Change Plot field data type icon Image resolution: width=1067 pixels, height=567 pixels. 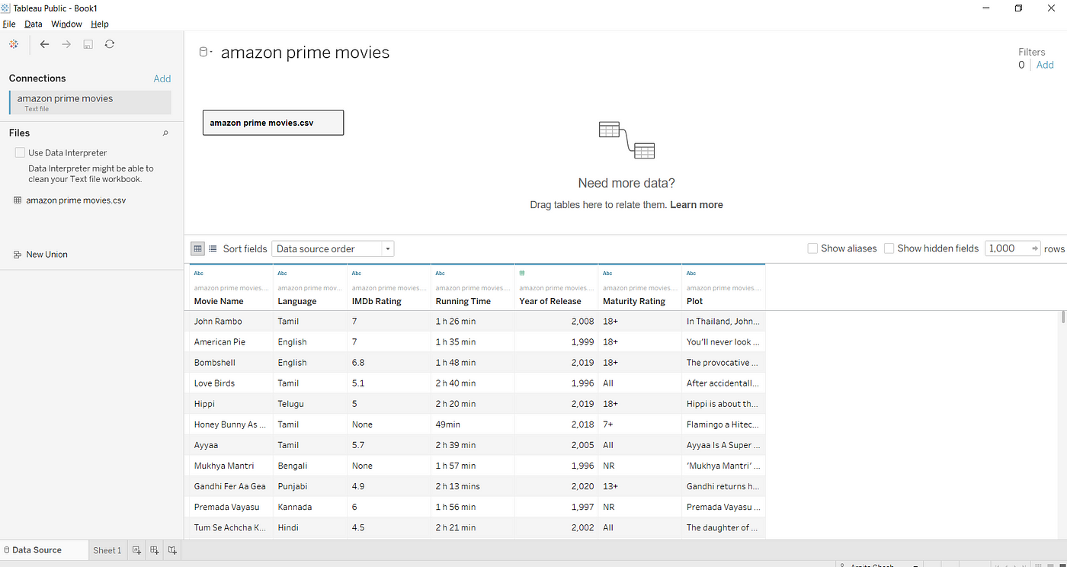coord(691,273)
